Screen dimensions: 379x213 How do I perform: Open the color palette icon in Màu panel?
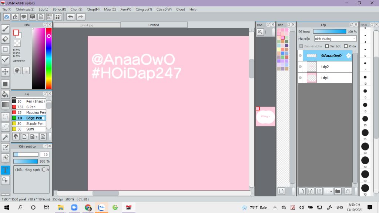(17, 71)
